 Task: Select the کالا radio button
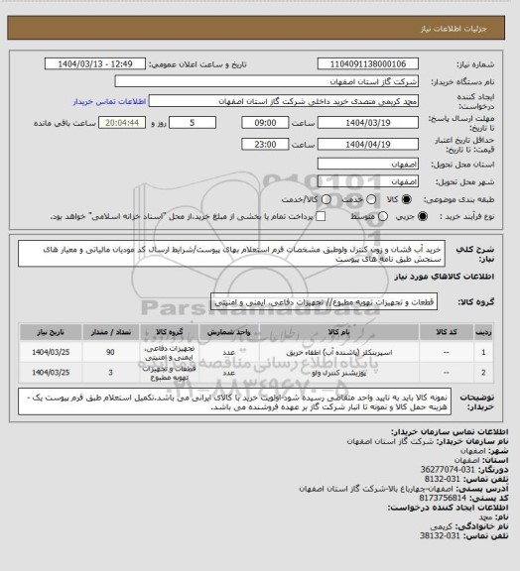coord(406,199)
